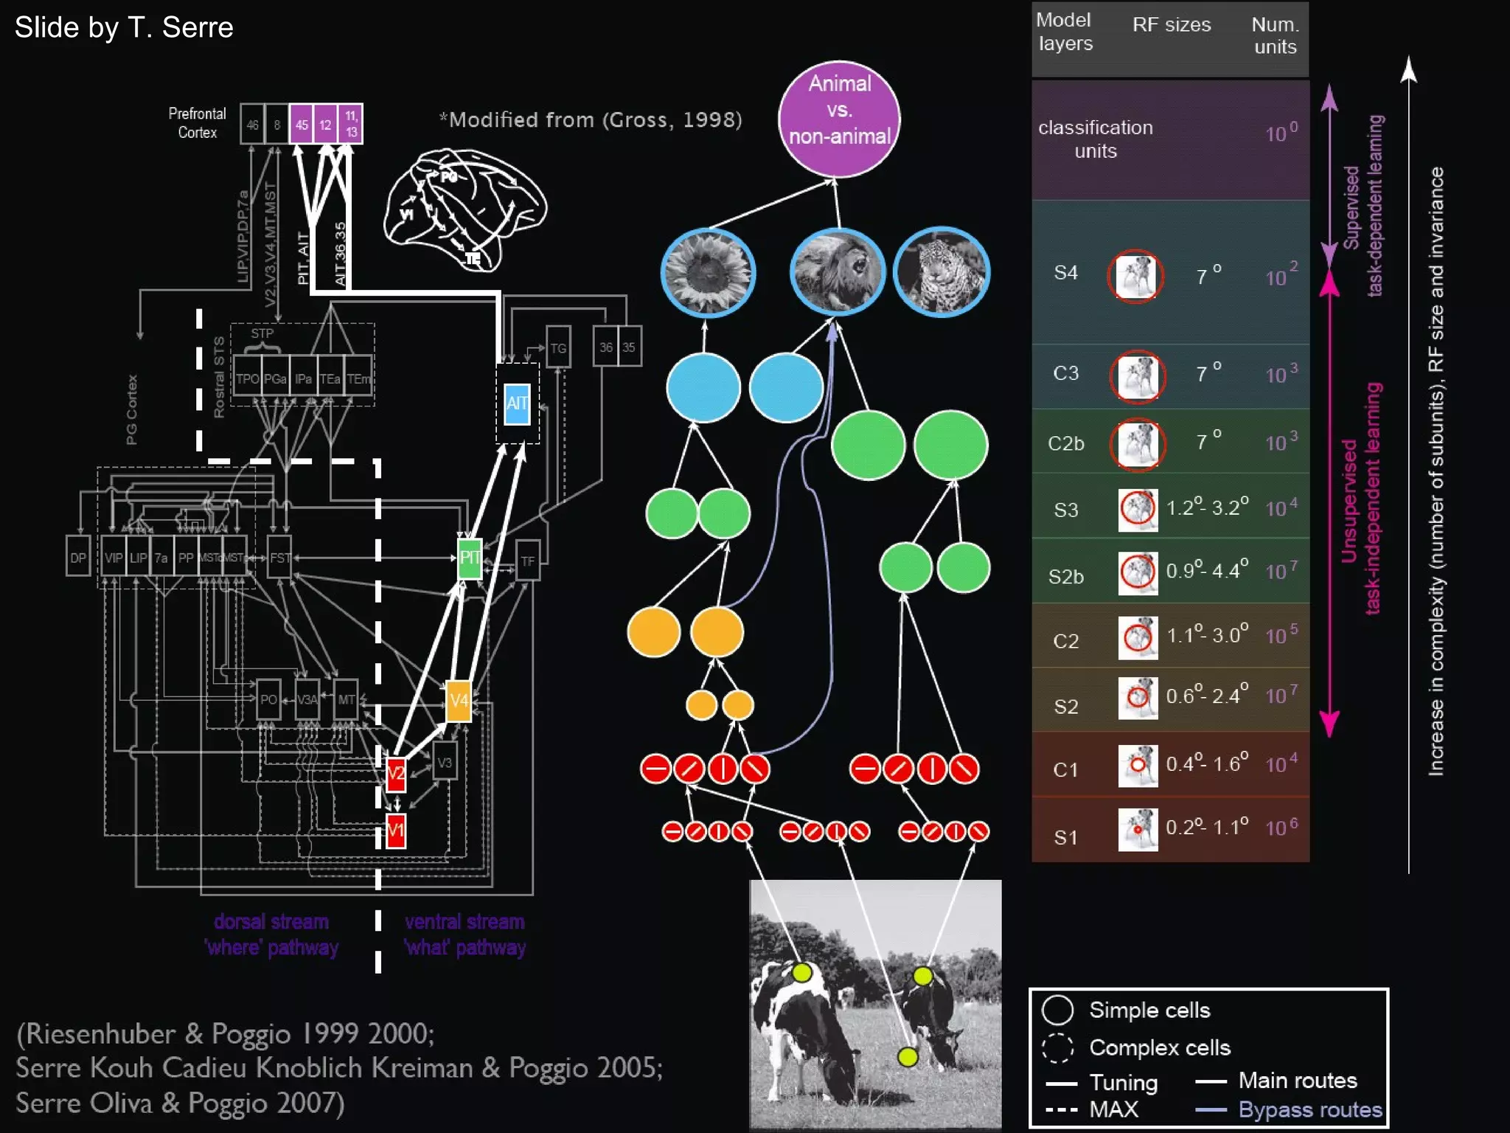Click the purple Animal vs. non-animal circle
Image resolution: width=1510 pixels, height=1133 pixels.
pos(839,119)
